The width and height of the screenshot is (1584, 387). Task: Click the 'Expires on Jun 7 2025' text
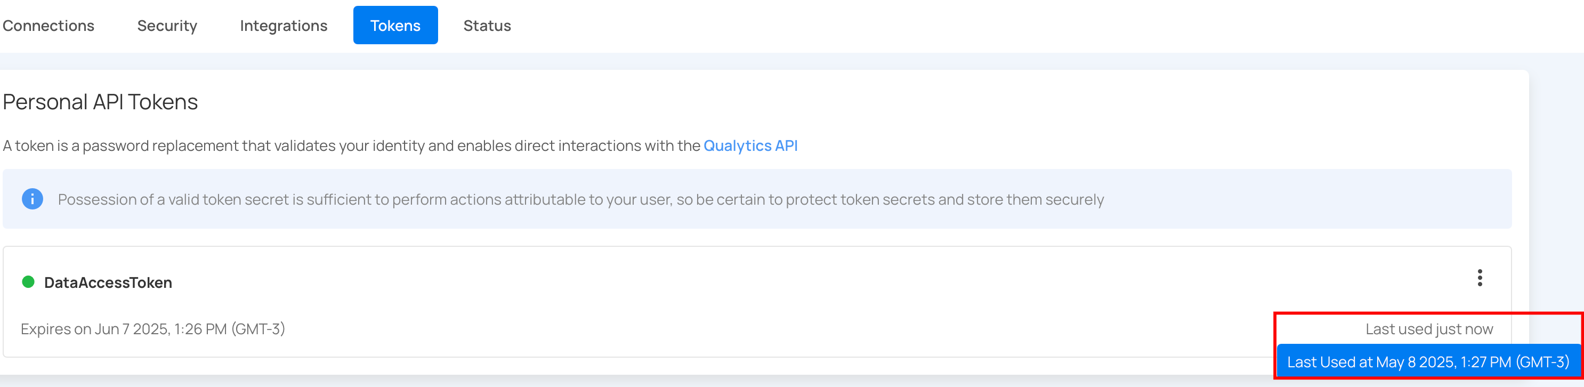[x=153, y=329]
